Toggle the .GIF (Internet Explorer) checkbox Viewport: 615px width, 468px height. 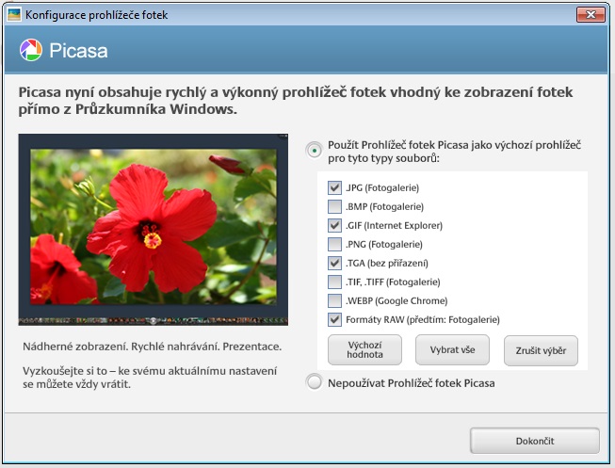334,225
